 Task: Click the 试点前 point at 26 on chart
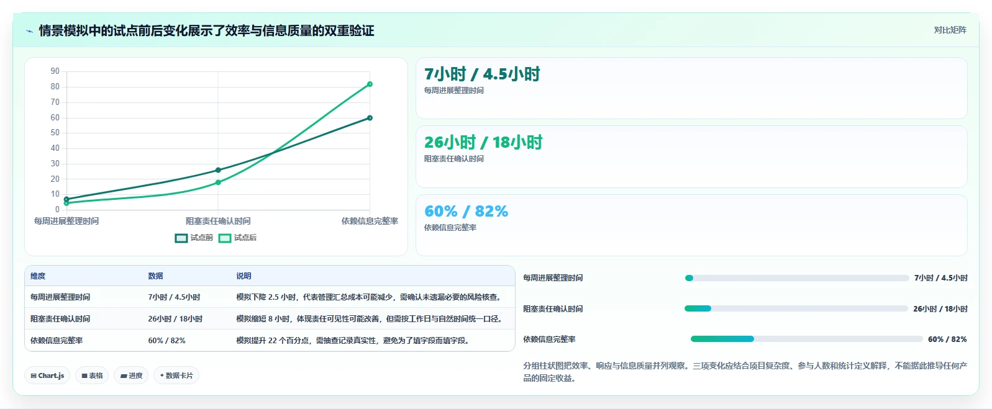(218, 170)
